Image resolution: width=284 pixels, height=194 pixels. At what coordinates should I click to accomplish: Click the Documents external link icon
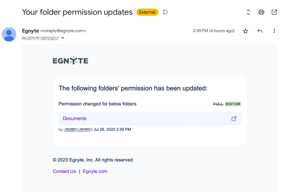tap(234, 119)
